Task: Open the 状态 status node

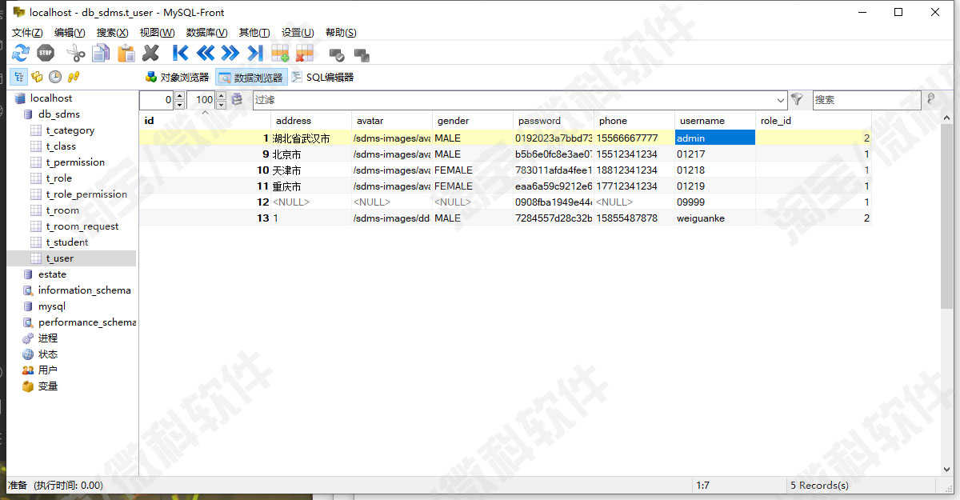Action: pyautogui.click(x=48, y=354)
